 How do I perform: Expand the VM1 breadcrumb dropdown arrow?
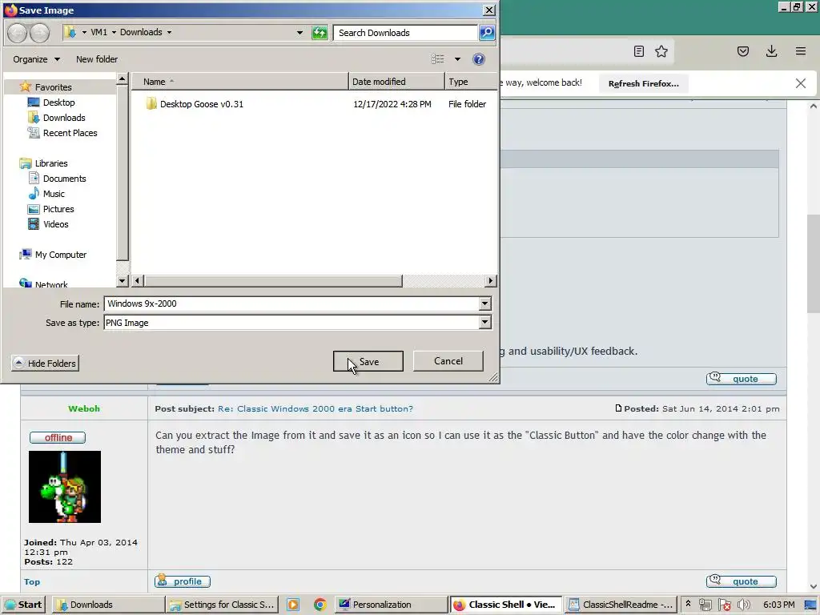114,32
